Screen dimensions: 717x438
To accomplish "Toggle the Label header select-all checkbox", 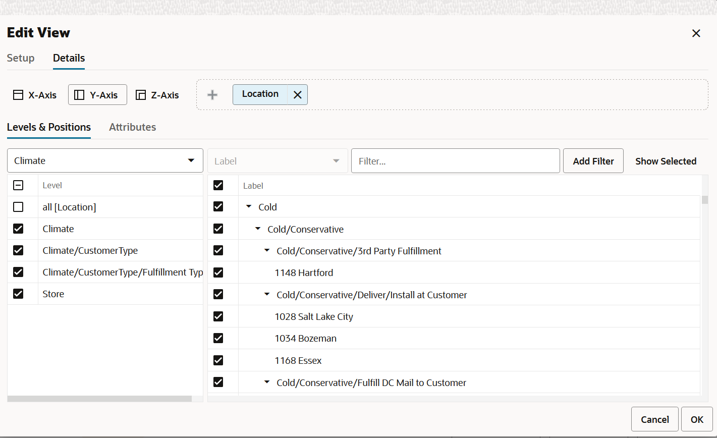I will (x=218, y=185).
